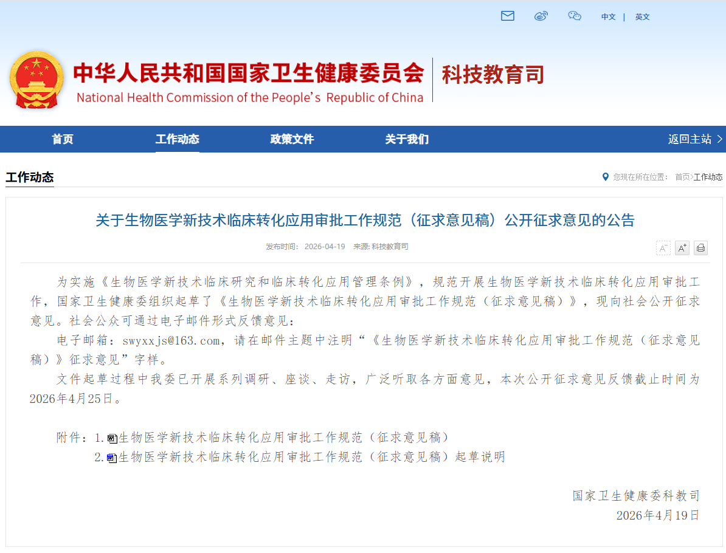Viewport: 726px width, 553px height.
Task: Open the Weibo social media icon
Action: (x=541, y=16)
